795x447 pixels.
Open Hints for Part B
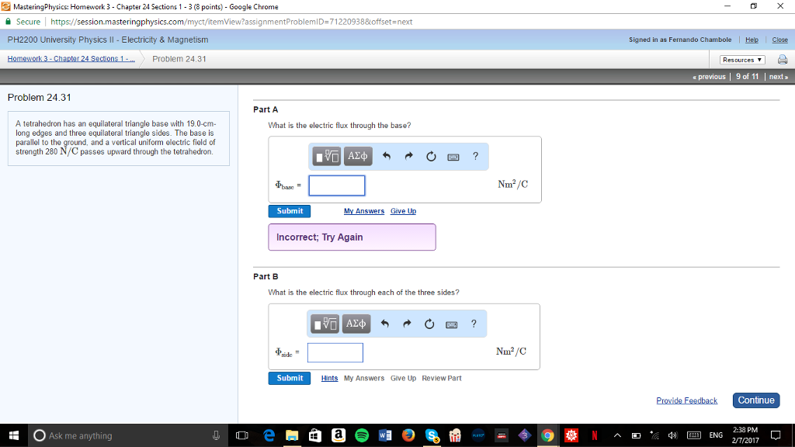pos(329,378)
